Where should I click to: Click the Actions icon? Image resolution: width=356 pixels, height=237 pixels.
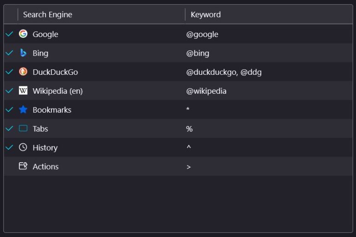[23, 166]
